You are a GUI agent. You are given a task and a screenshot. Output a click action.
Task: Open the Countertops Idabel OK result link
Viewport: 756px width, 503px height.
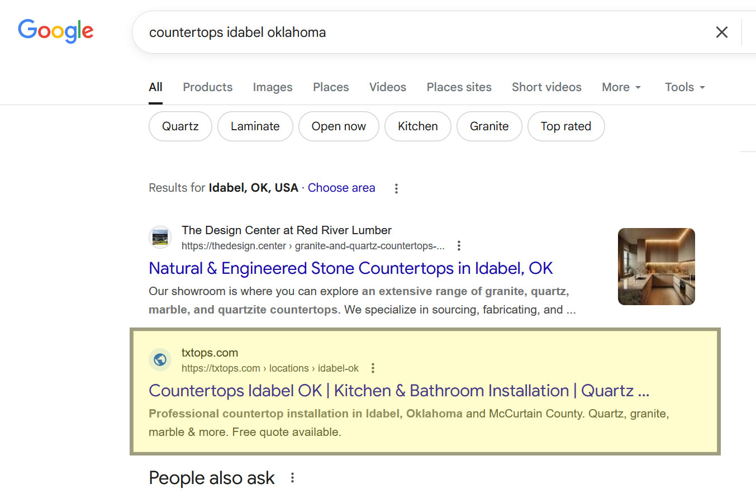(x=398, y=390)
